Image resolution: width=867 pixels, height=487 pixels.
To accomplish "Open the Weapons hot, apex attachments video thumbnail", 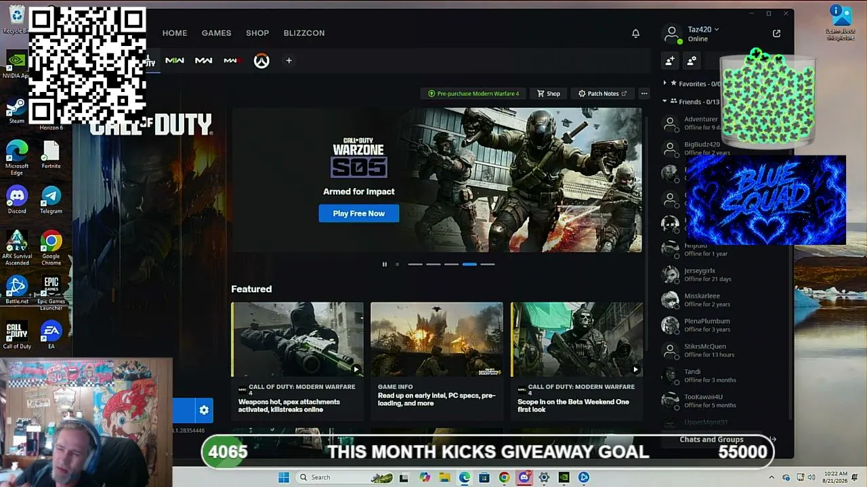I will [297, 340].
